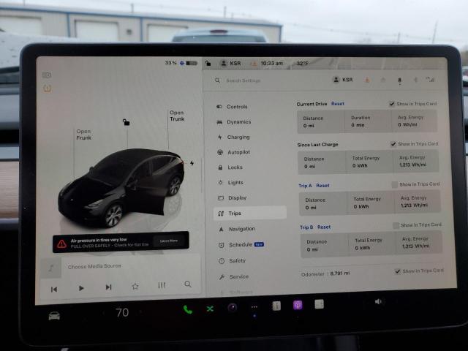Tap Open Frunk label
This screenshot has width=468, height=351.
[x=84, y=135]
